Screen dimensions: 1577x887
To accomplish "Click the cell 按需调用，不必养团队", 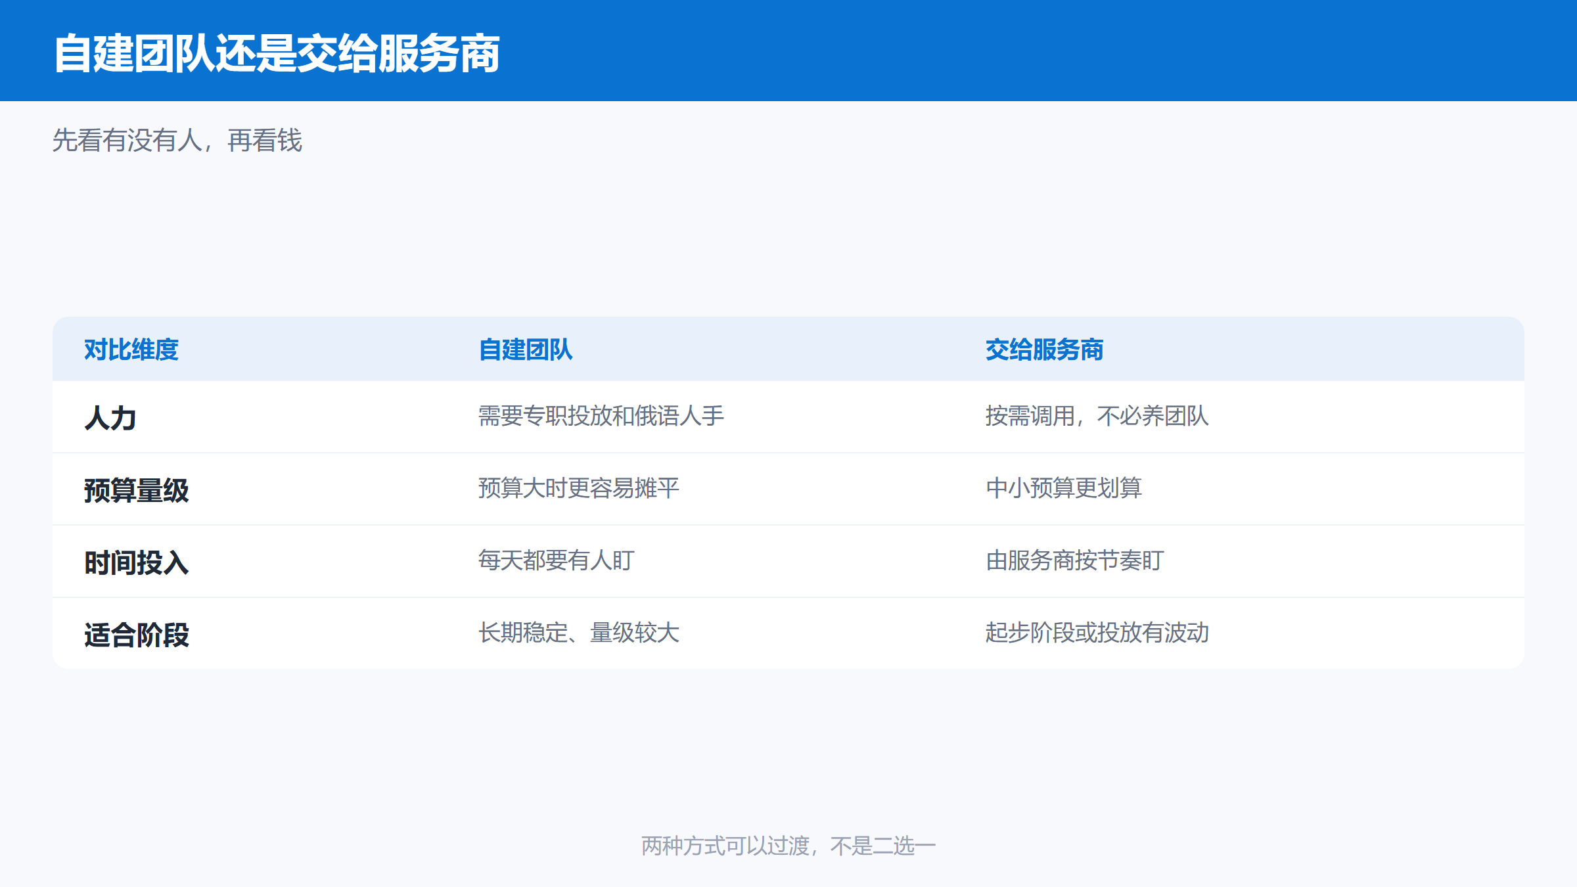I will click(x=1097, y=416).
